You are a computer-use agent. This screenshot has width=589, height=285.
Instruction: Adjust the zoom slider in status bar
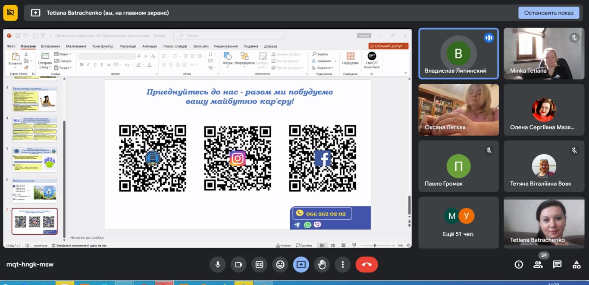coord(375,245)
